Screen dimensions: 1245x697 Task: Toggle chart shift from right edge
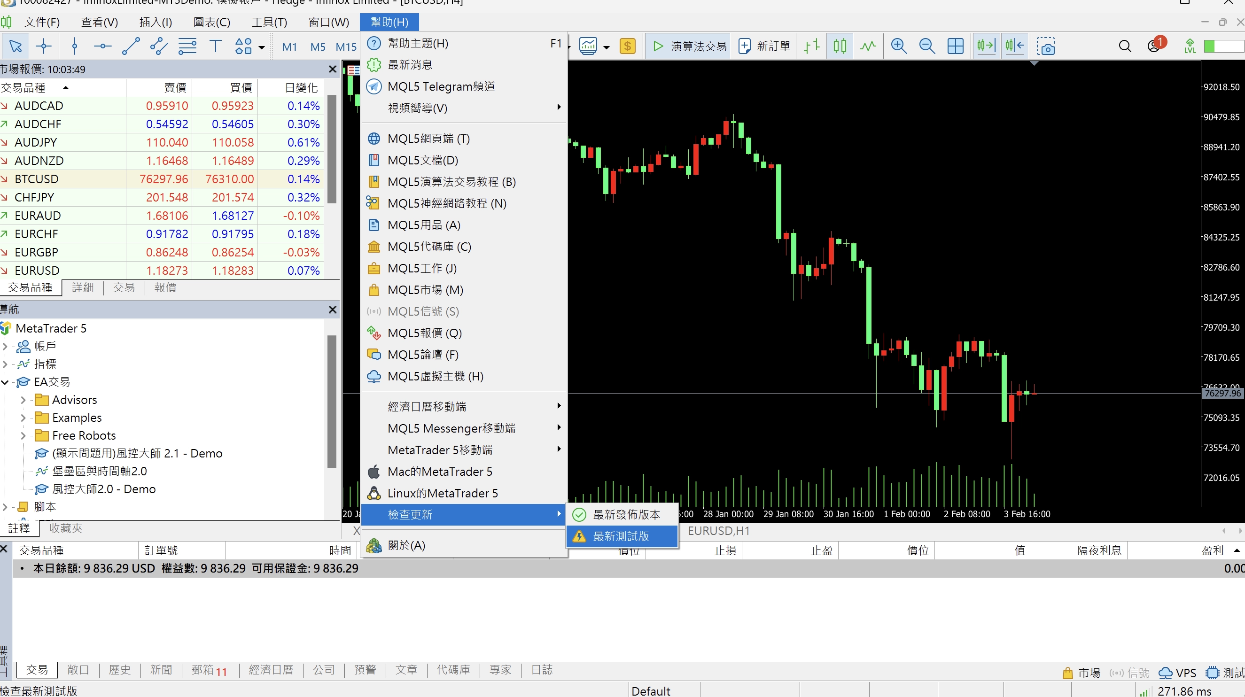(1014, 46)
